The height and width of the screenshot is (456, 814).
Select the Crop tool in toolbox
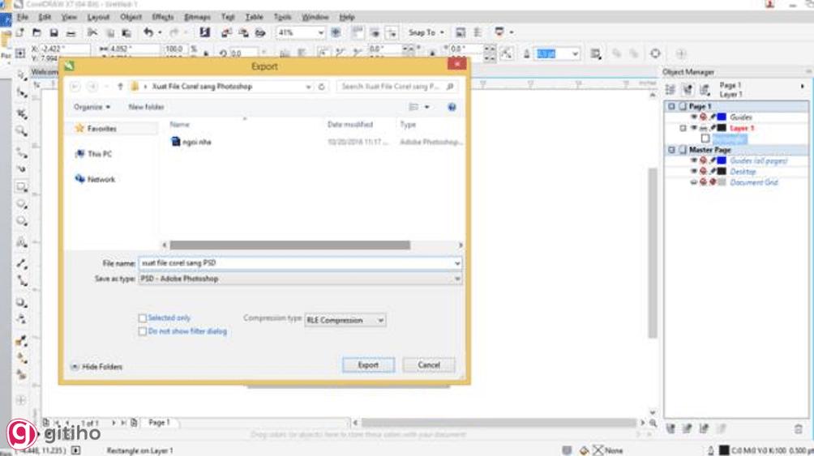click(x=21, y=113)
